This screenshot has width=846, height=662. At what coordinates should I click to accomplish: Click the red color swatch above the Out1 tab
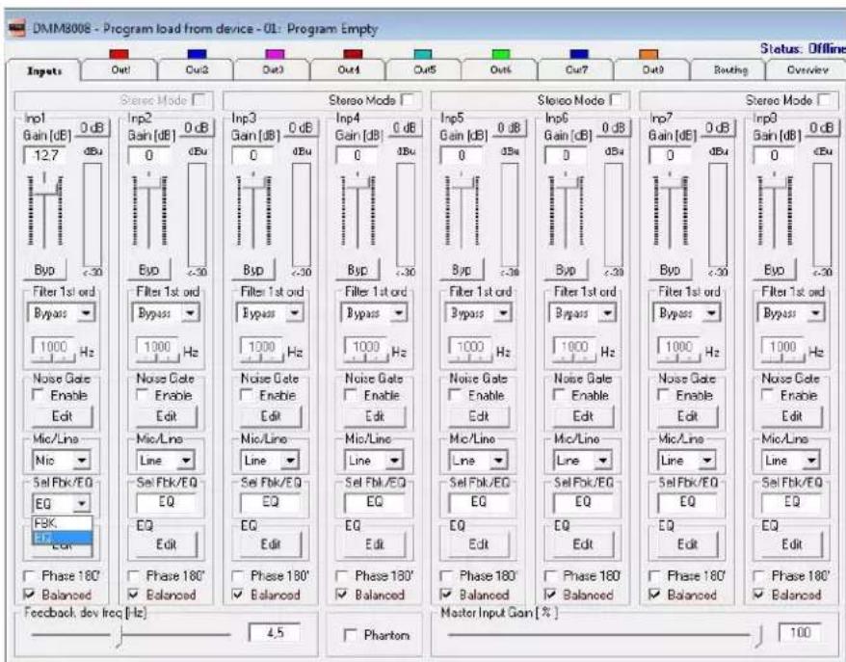tap(119, 54)
